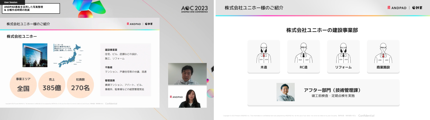
Task: Click the worker icon above 木造
Action: (264, 53)
